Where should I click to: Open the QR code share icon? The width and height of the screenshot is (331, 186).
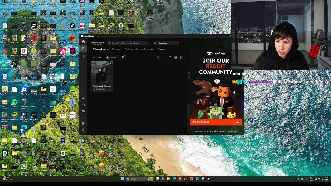(123, 57)
